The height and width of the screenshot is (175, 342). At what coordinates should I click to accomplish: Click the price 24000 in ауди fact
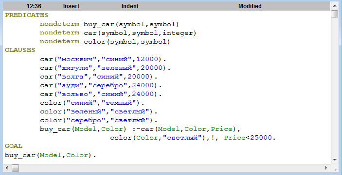[143, 85]
